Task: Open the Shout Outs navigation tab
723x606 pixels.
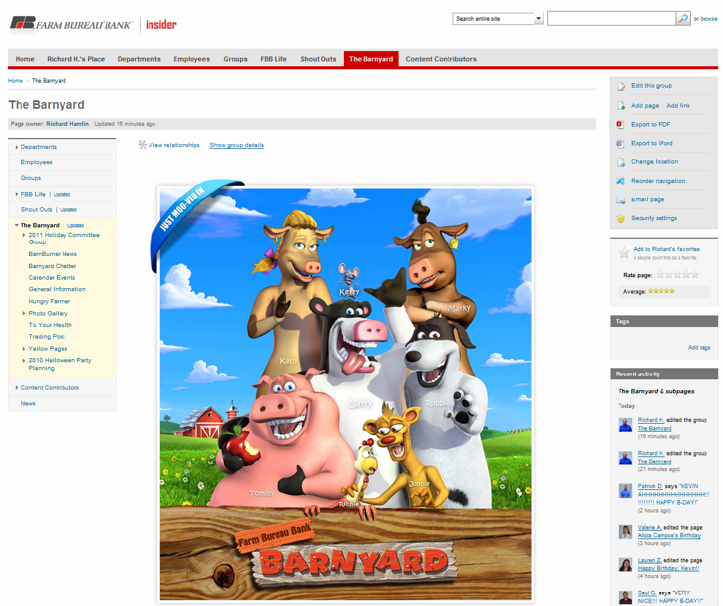Action: 318,59
